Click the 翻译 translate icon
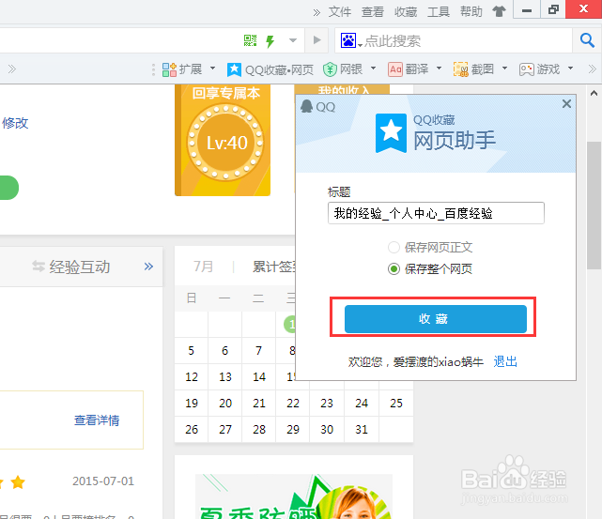This screenshot has height=519, width=602. [395, 69]
